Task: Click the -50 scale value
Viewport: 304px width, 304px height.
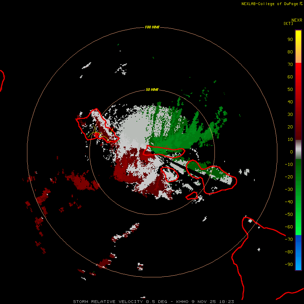Action: (289, 214)
